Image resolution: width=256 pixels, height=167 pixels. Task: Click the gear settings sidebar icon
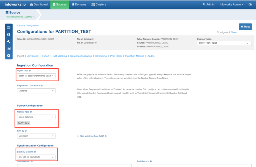[x=9, y=56]
